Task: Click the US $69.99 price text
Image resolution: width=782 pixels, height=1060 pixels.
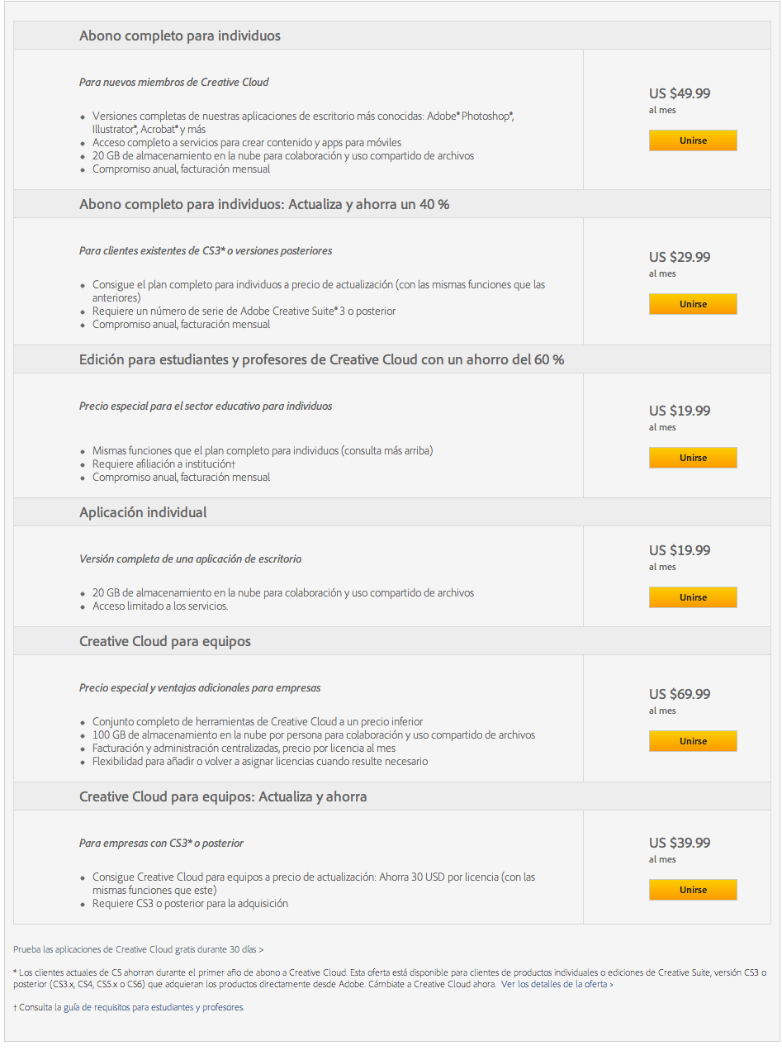Action: (679, 694)
